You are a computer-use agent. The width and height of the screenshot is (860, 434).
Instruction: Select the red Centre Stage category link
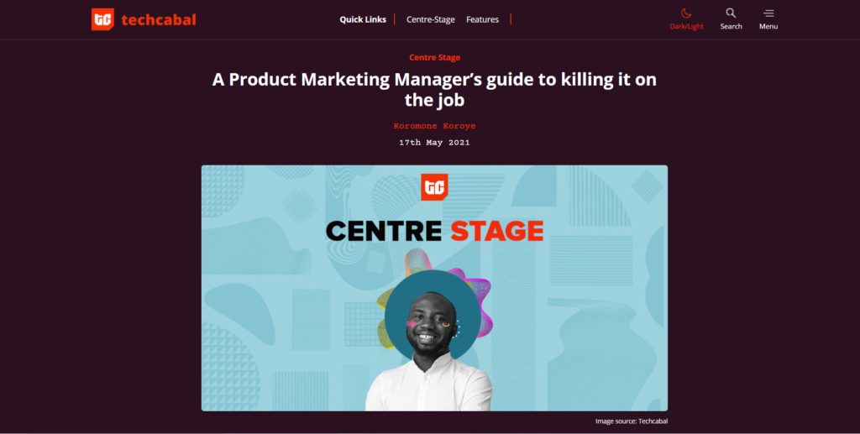(434, 58)
